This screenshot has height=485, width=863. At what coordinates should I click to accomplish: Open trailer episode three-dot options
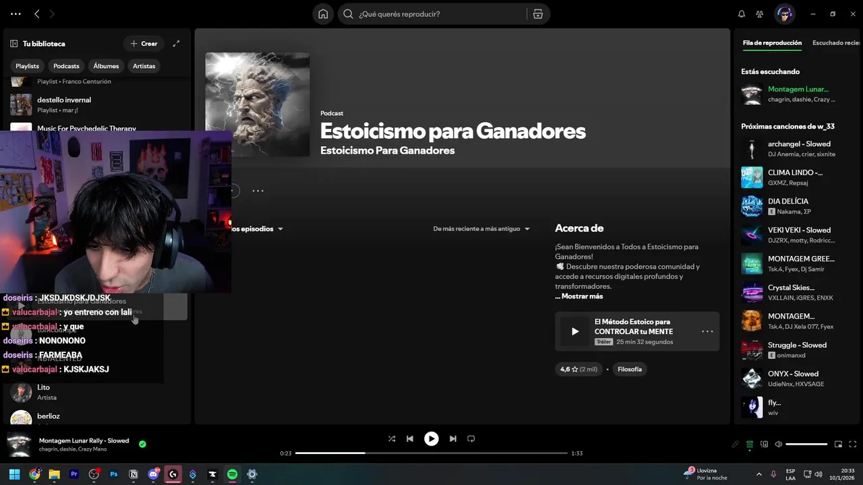tap(707, 331)
